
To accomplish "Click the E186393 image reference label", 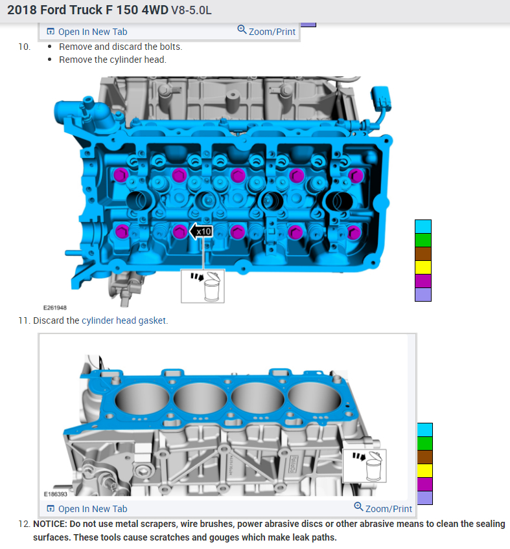I will (55, 494).
